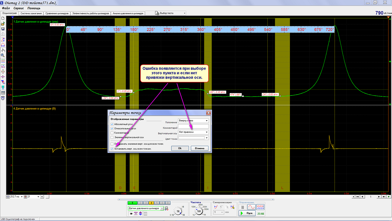Viewport: 392px width, 221px height.
Task: Click the filter funnel icon in left toolbar
Action: click(3, 82)
